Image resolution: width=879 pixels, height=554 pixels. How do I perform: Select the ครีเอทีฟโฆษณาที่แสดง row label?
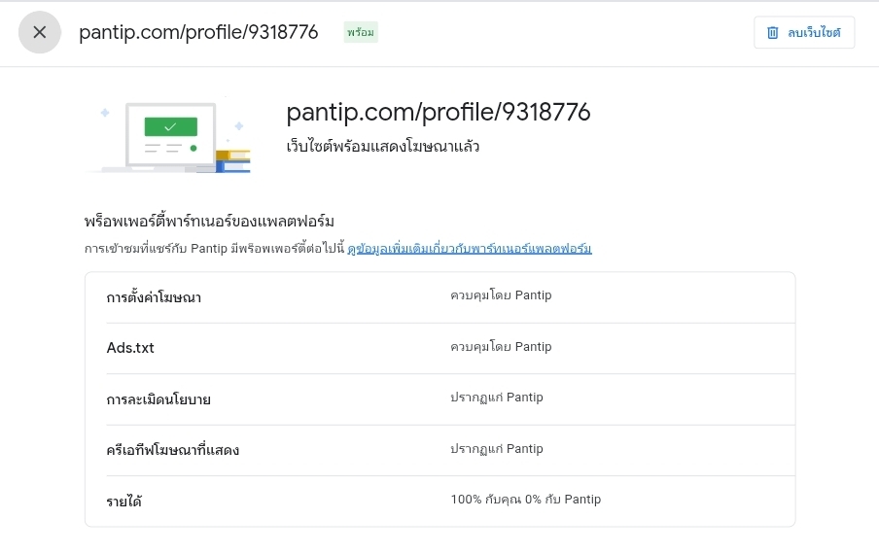(173, 450)
